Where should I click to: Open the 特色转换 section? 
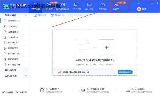tap(102, 6)
